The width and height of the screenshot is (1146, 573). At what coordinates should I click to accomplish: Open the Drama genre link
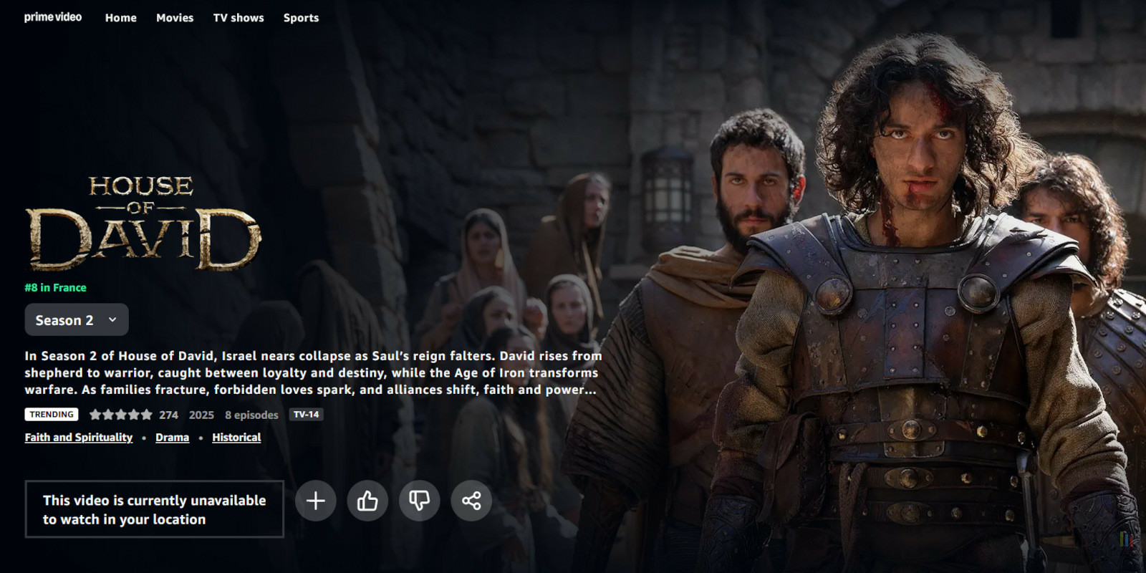pos(173,438)
